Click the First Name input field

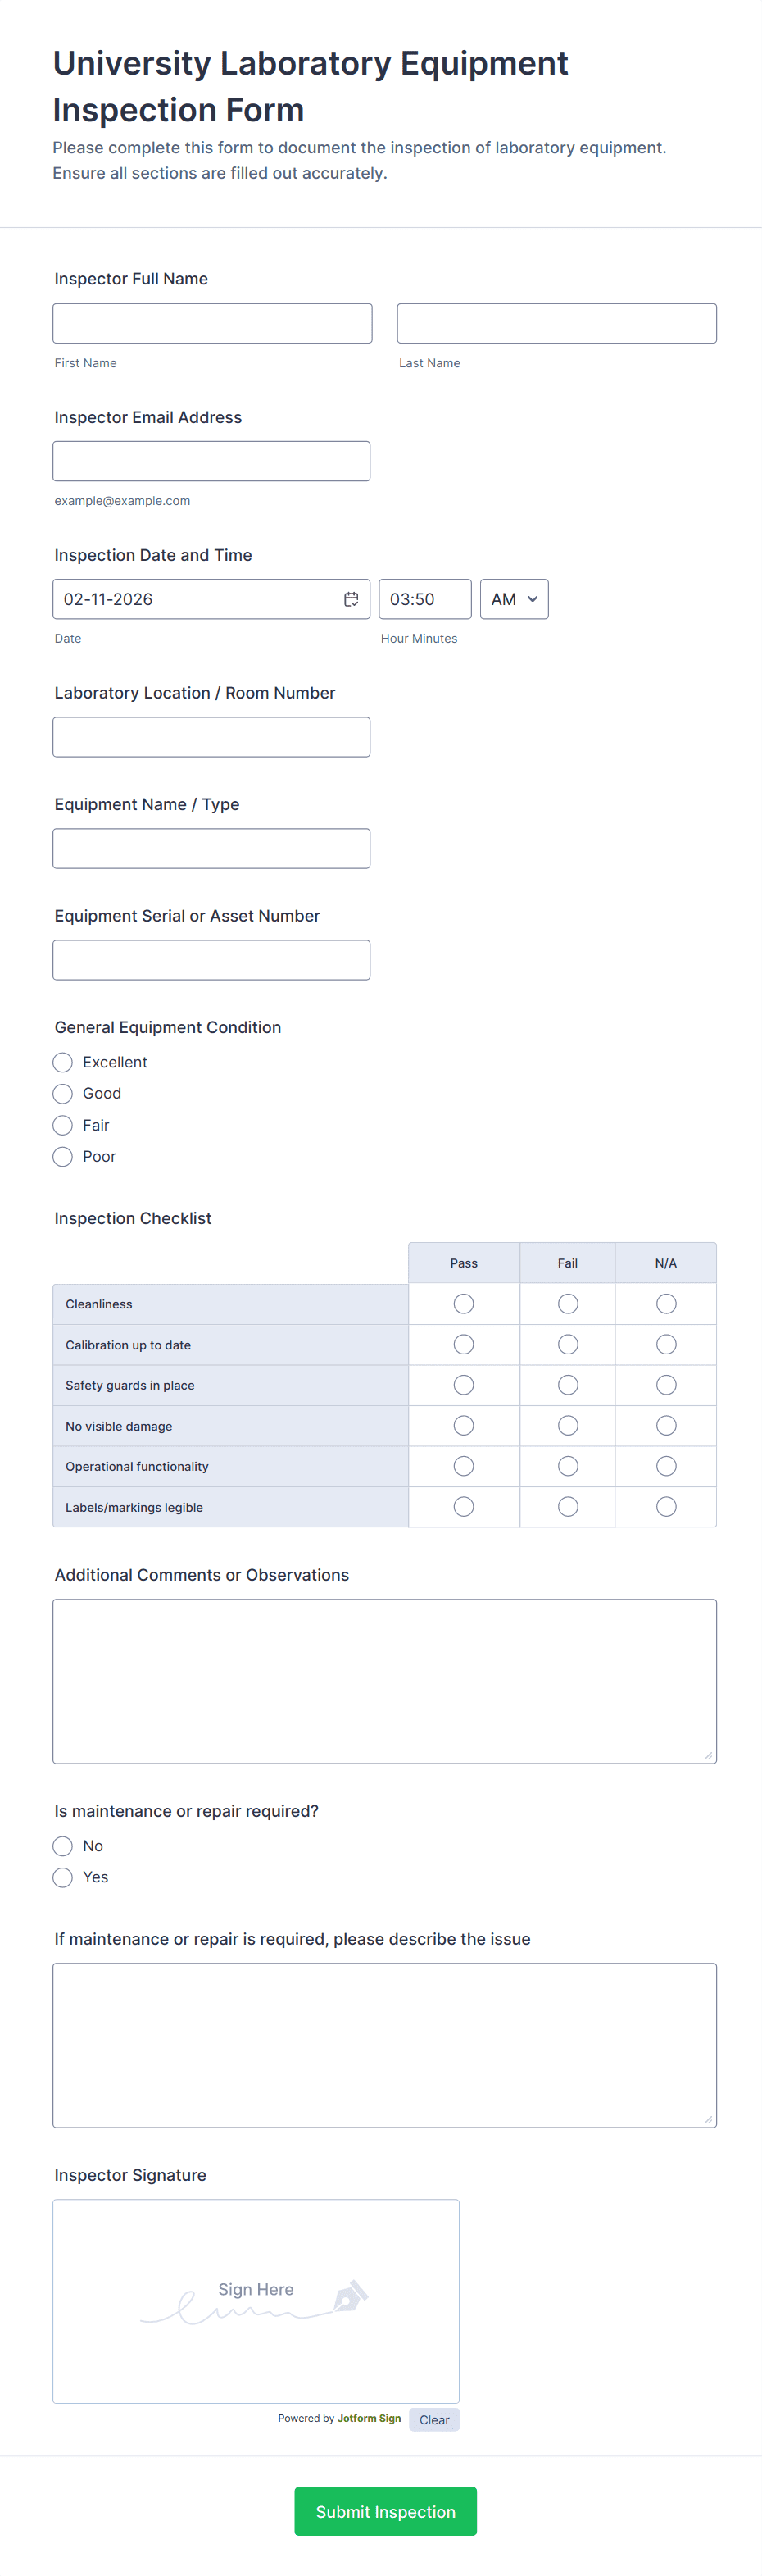212,324
